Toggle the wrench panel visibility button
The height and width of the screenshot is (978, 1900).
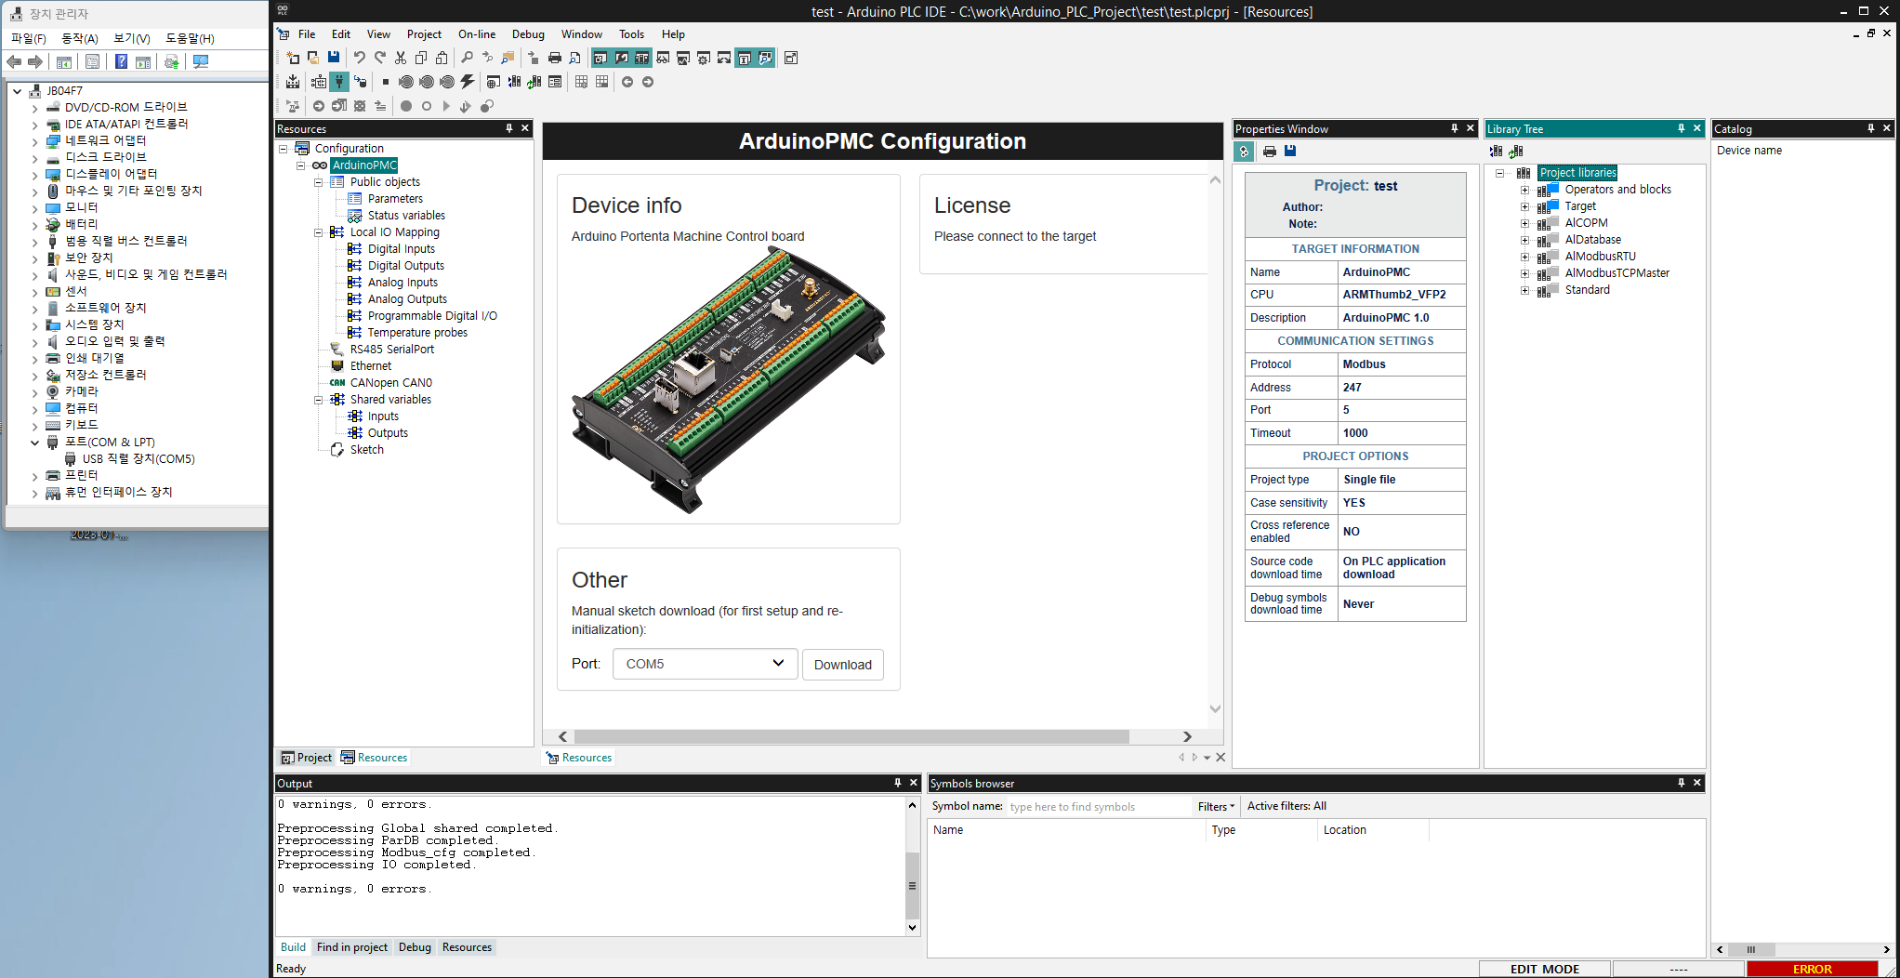pos(622,58)
